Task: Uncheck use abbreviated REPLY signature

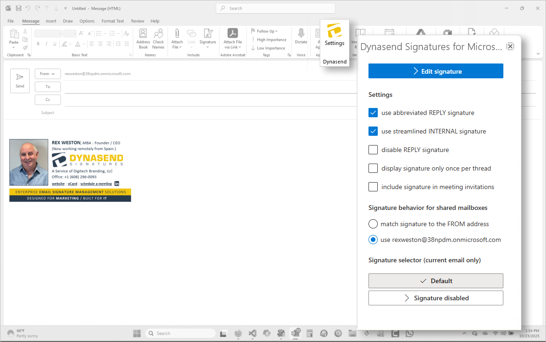Action: point(373,113)
